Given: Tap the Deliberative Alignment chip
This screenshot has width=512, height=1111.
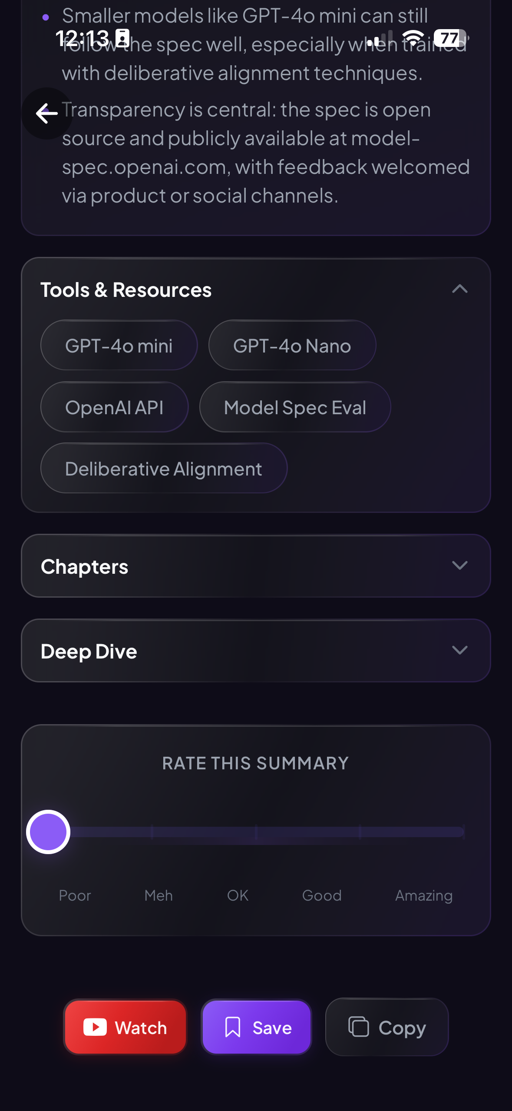Looking at the screenshot, I should 164,468.
